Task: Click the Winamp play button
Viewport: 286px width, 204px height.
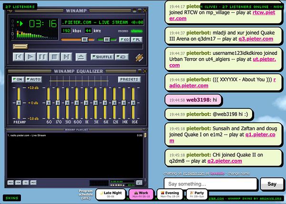Action: pos(31,57)
